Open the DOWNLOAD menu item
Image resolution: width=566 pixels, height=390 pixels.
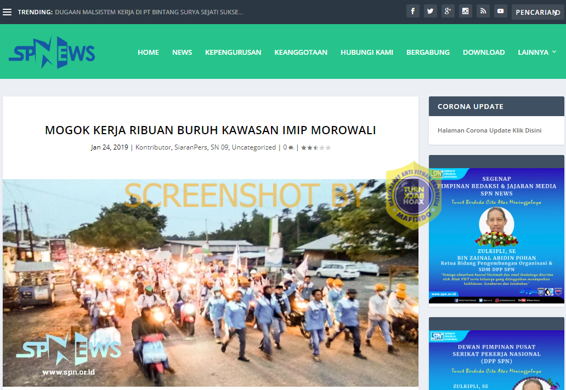pyautogui.click(x=484, y=52)
